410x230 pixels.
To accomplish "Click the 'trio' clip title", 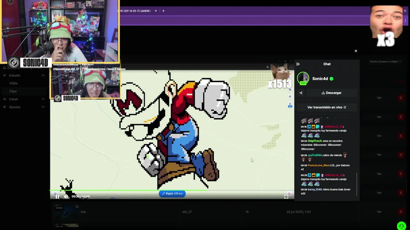I will (83, 212).
